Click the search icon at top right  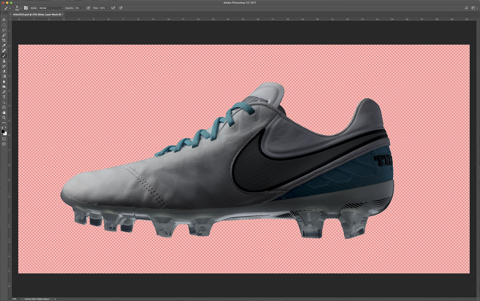[x=466, y=8]
